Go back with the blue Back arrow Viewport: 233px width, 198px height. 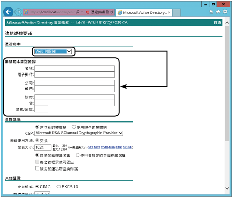click(x=8, y=12)
